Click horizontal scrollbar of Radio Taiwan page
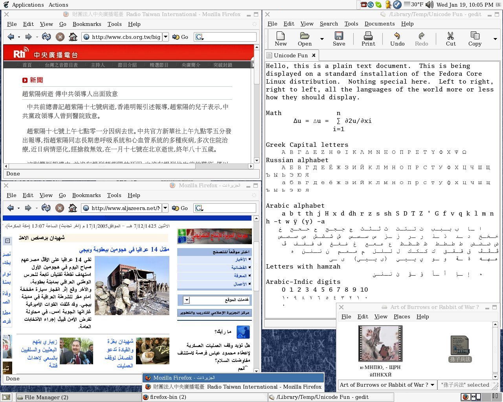Viewport: 503px width, 402px height. (102, 166)
